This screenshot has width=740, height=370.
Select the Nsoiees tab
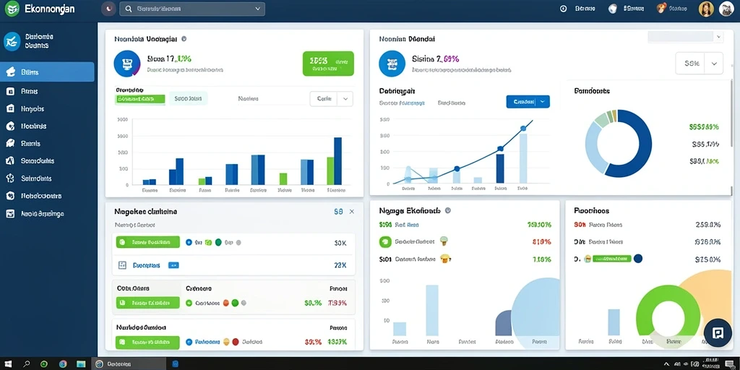click(x=249, y=98)
